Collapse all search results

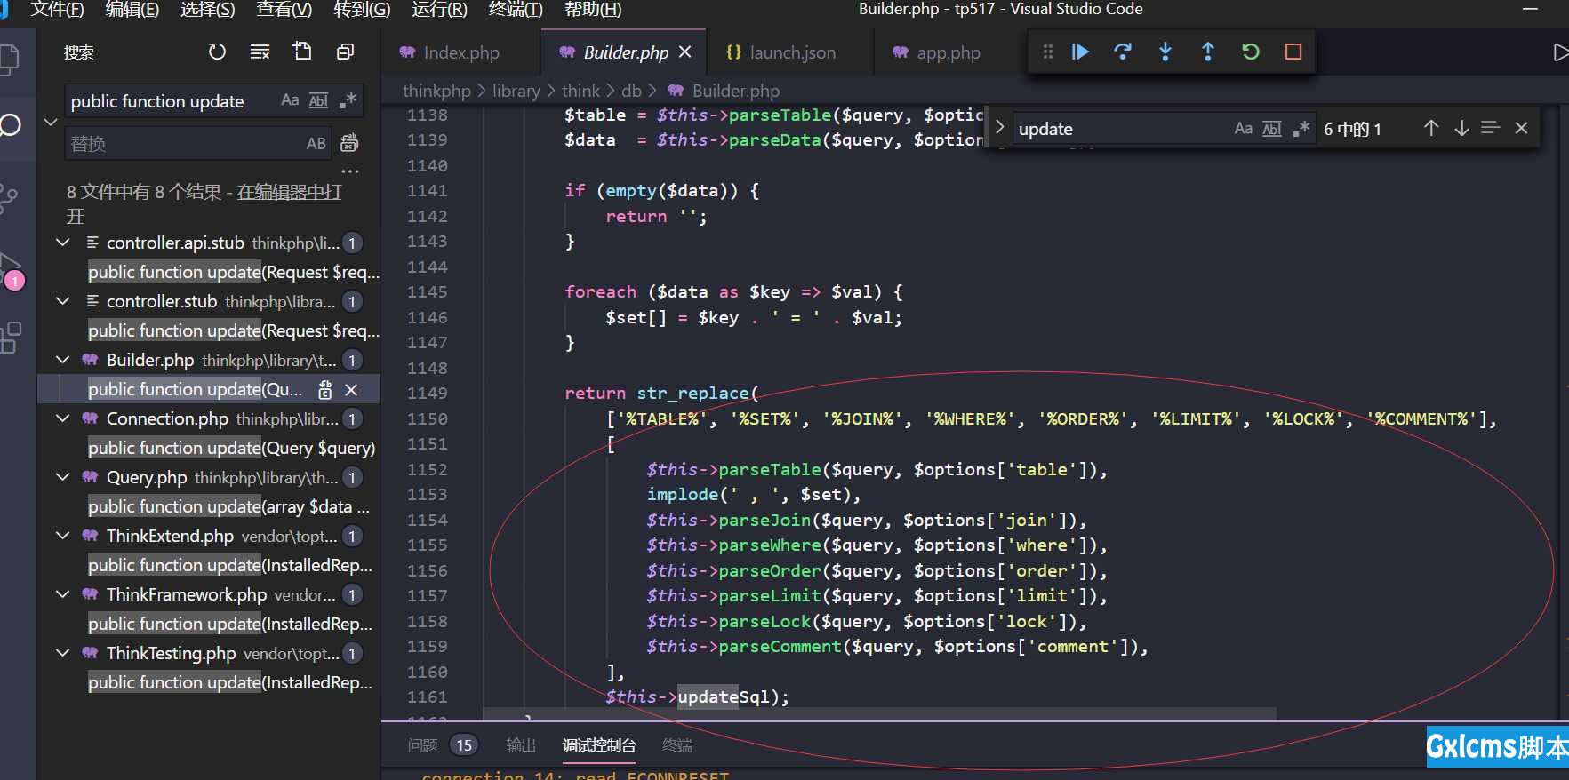coord(345,52)
